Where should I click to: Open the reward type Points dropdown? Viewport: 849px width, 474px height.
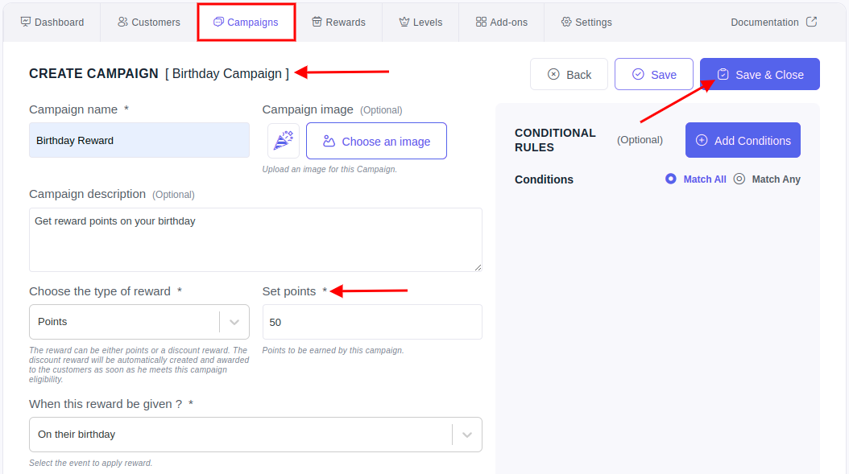coord(139,322)
